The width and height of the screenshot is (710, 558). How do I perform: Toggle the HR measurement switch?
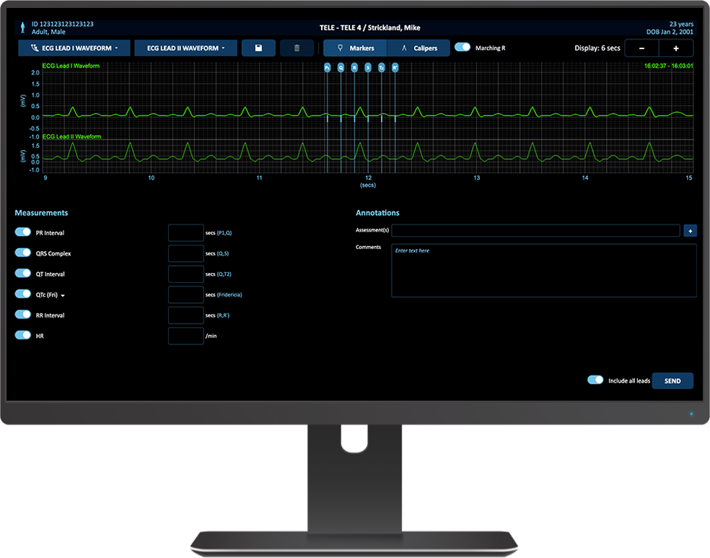click(22, 335)
